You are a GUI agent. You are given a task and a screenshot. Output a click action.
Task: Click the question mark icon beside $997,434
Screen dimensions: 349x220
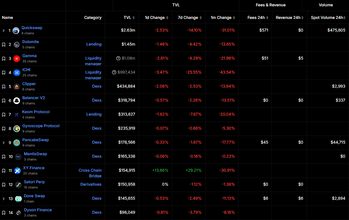click(114, 72)
